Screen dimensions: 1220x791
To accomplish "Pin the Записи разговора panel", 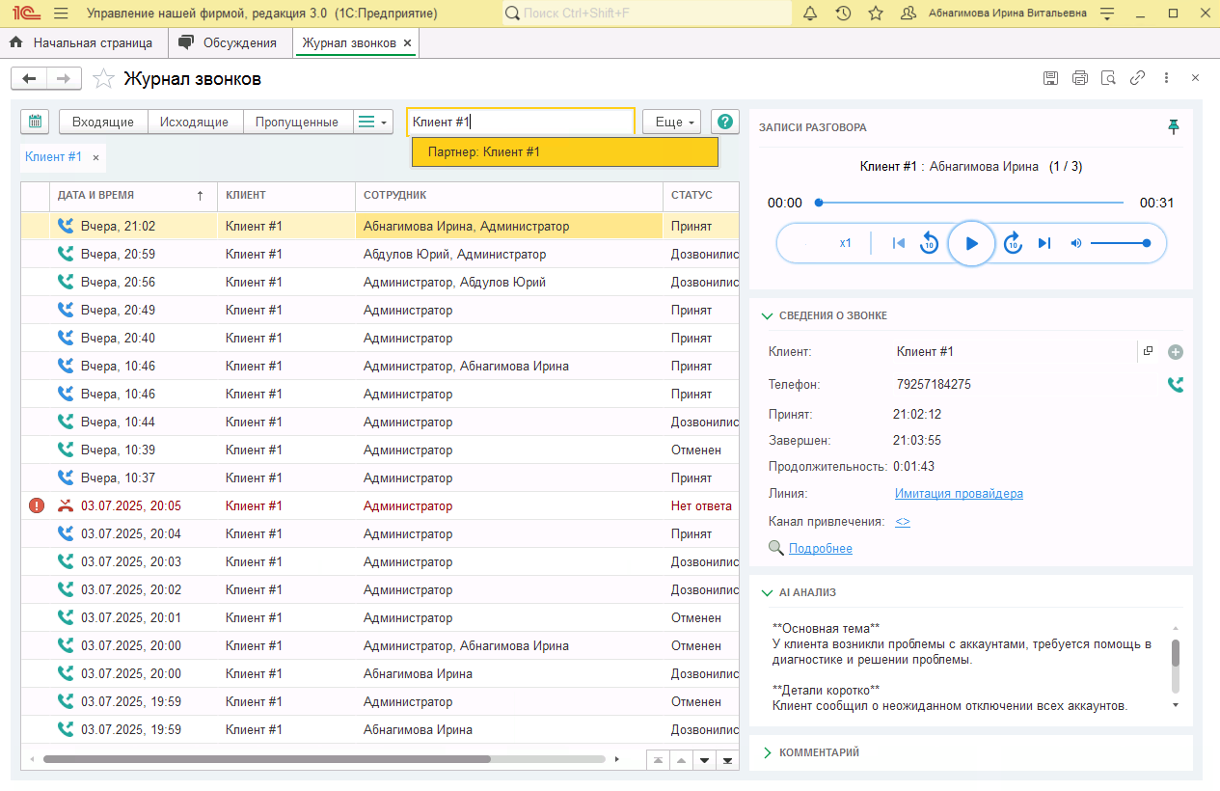I will (x=1174, y=127).
